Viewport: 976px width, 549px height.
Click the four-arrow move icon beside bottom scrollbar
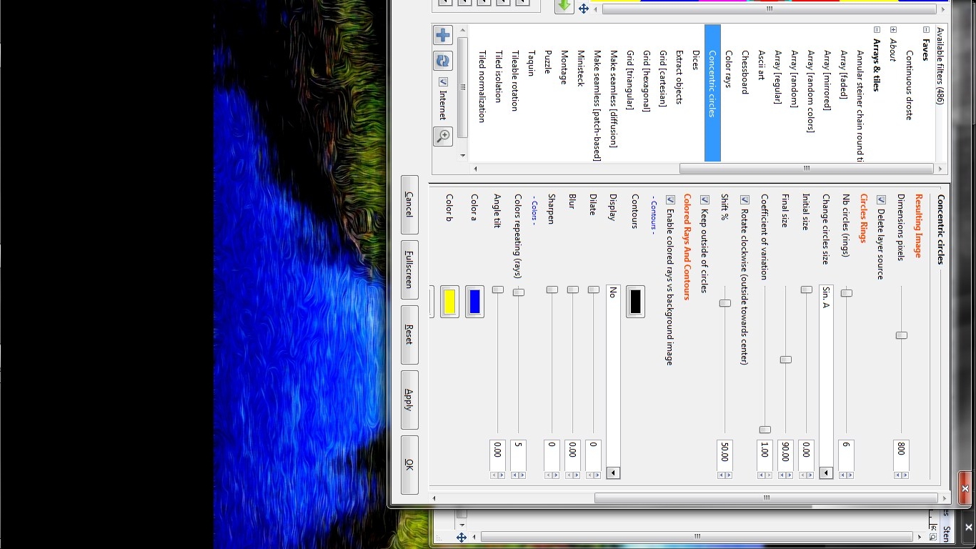(462, 537)
